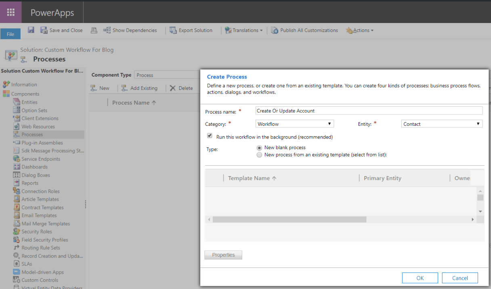Open the PowerApps app launcher waffle icon

[10, 12]
